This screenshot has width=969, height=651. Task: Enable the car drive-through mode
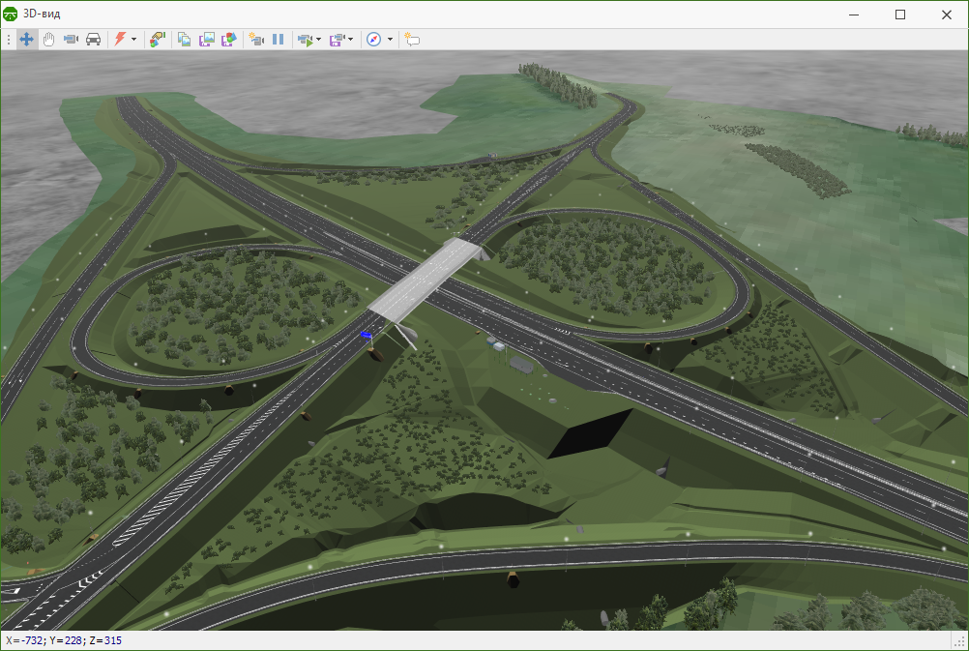(x=93, y=40)
